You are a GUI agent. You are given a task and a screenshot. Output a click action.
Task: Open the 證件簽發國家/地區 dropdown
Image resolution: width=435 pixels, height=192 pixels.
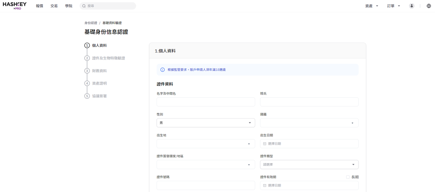click(x=206, y=165)
